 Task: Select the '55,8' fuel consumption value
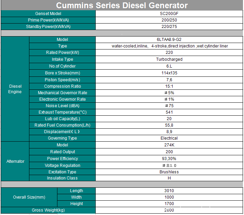point(169,125)
